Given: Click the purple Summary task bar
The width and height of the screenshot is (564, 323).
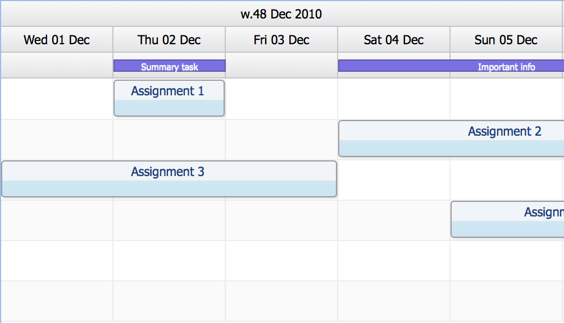Looking at the screenshot, I should pyautogui.click(x=169, y=66).
